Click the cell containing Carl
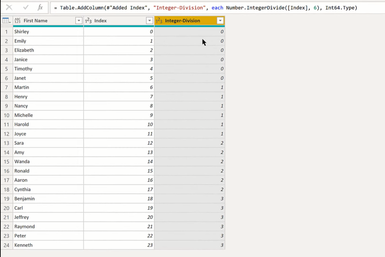Viewport: 385px width, 257px height. coord(49,208)
